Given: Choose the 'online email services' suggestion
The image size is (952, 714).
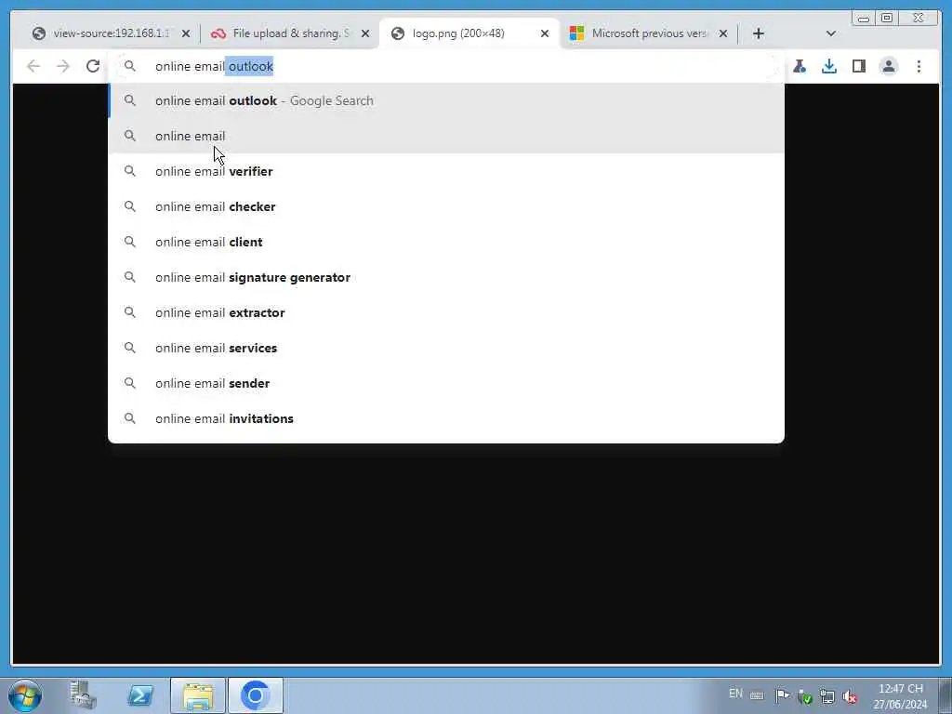Looking at the screenshot, I should coord(445,348).
